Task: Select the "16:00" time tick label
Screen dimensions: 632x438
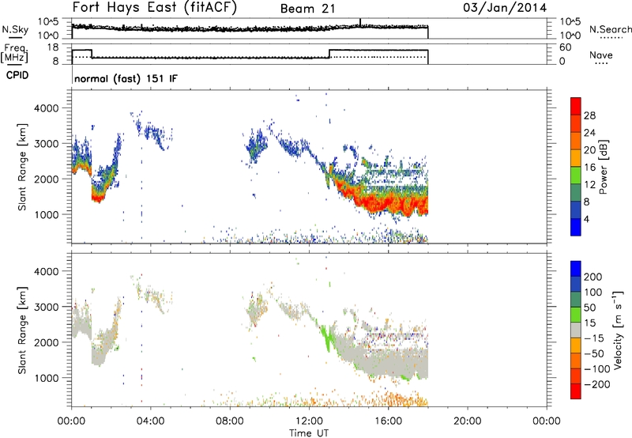Action: point(388,421)
